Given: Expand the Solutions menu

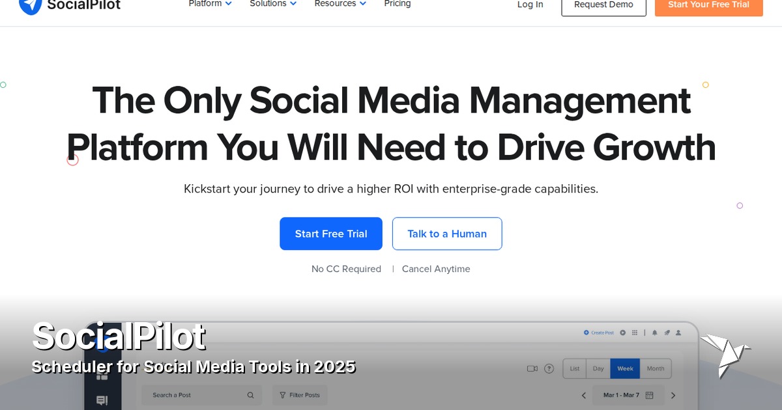Looking at the screenshot, I should (x=273, y=4).
